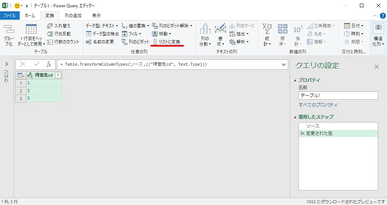
Task: Click the smiley feedback icon in title bar
Action: click(x=17, y=5)
